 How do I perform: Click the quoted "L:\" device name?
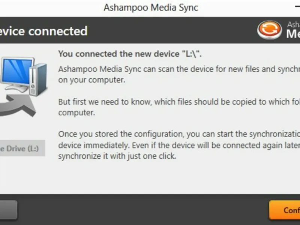191,54
